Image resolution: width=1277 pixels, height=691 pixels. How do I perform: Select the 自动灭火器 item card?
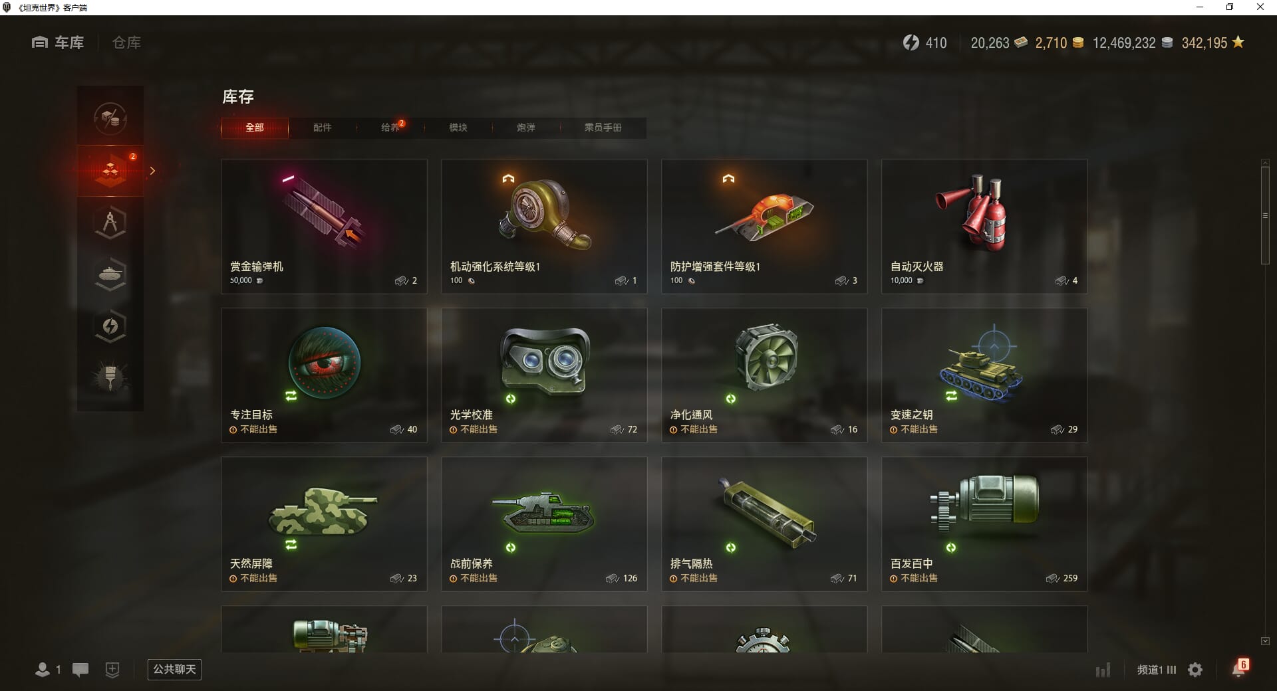(x=984, y=226)
